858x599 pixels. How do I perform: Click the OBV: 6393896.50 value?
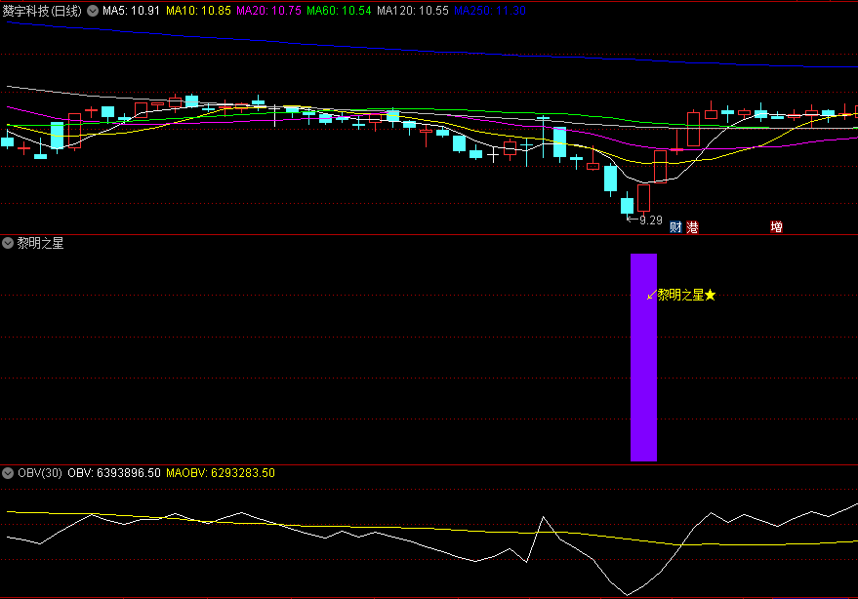[x=114, y=473]
